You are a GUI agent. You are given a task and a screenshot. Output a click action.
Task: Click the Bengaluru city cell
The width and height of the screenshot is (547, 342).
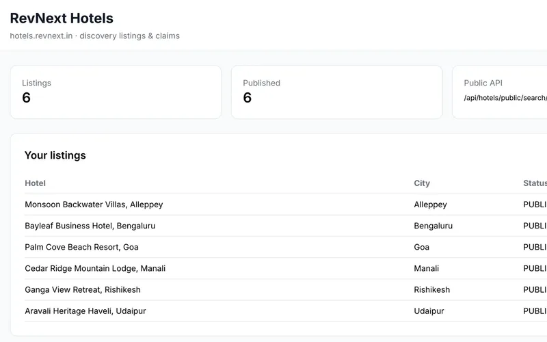point(433,226)
